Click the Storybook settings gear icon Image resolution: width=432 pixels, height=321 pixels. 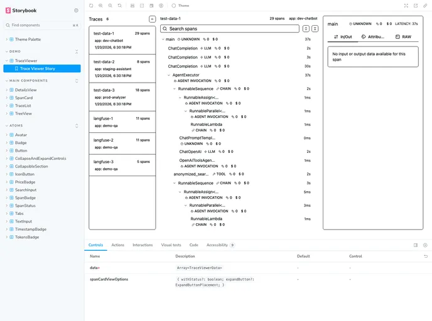(x=76, y=11)
